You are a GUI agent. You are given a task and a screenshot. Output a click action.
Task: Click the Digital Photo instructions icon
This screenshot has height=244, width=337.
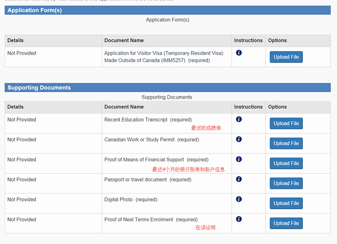(239, 199)
